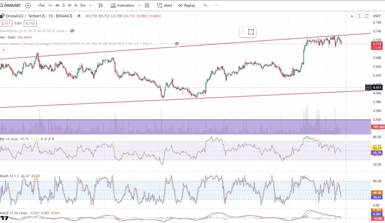
Task: Expand the Indicators dropdown arrow
Action: point(139,5)
